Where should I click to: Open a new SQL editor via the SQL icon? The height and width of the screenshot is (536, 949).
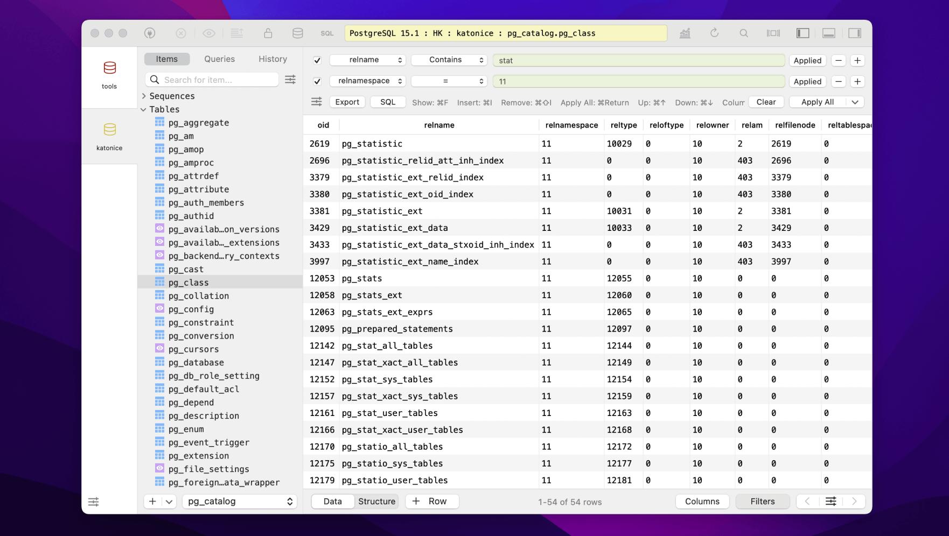click(x=327, y=33)
